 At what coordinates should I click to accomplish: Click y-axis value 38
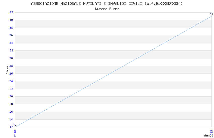pos(11,28)
